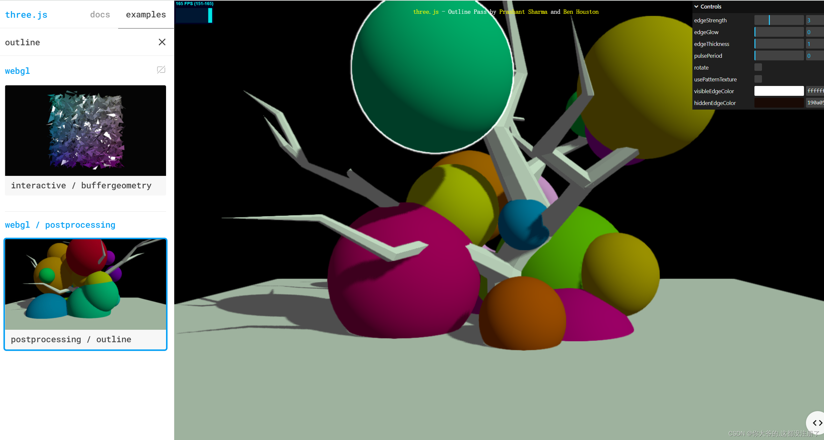Click the three.js home link
Viewport: 824px width, 440px height.
point(26,14)
